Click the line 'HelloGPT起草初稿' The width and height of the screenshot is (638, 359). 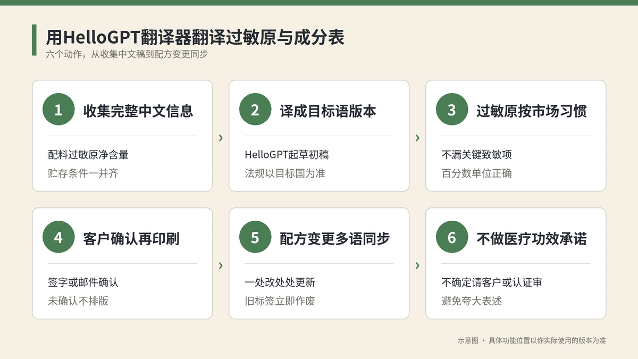287,155
